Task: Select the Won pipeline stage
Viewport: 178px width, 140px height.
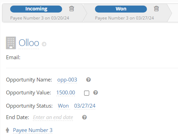Action: (121, 9)
